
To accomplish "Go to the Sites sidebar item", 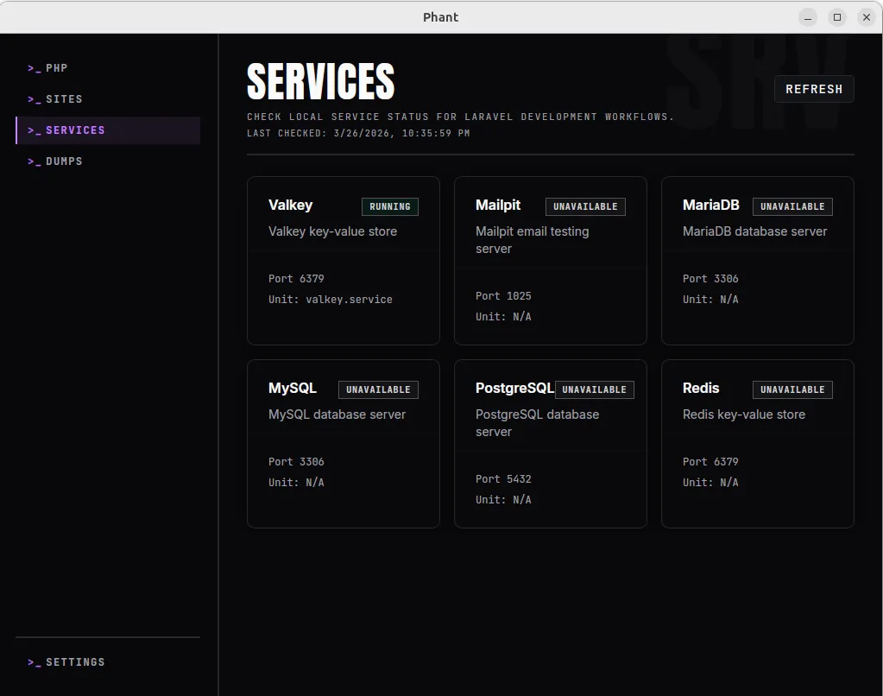I will coord(108,99).
